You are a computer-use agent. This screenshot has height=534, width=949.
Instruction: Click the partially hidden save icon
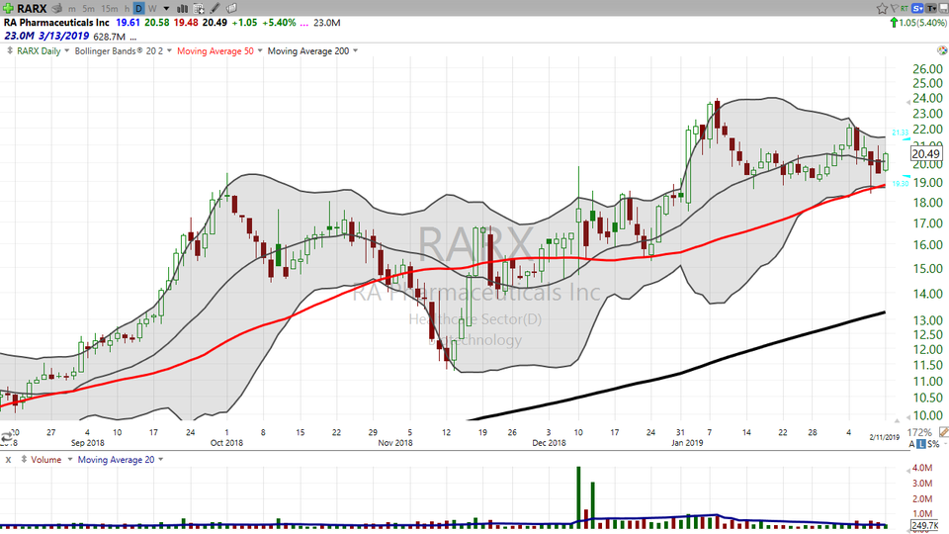944,8
